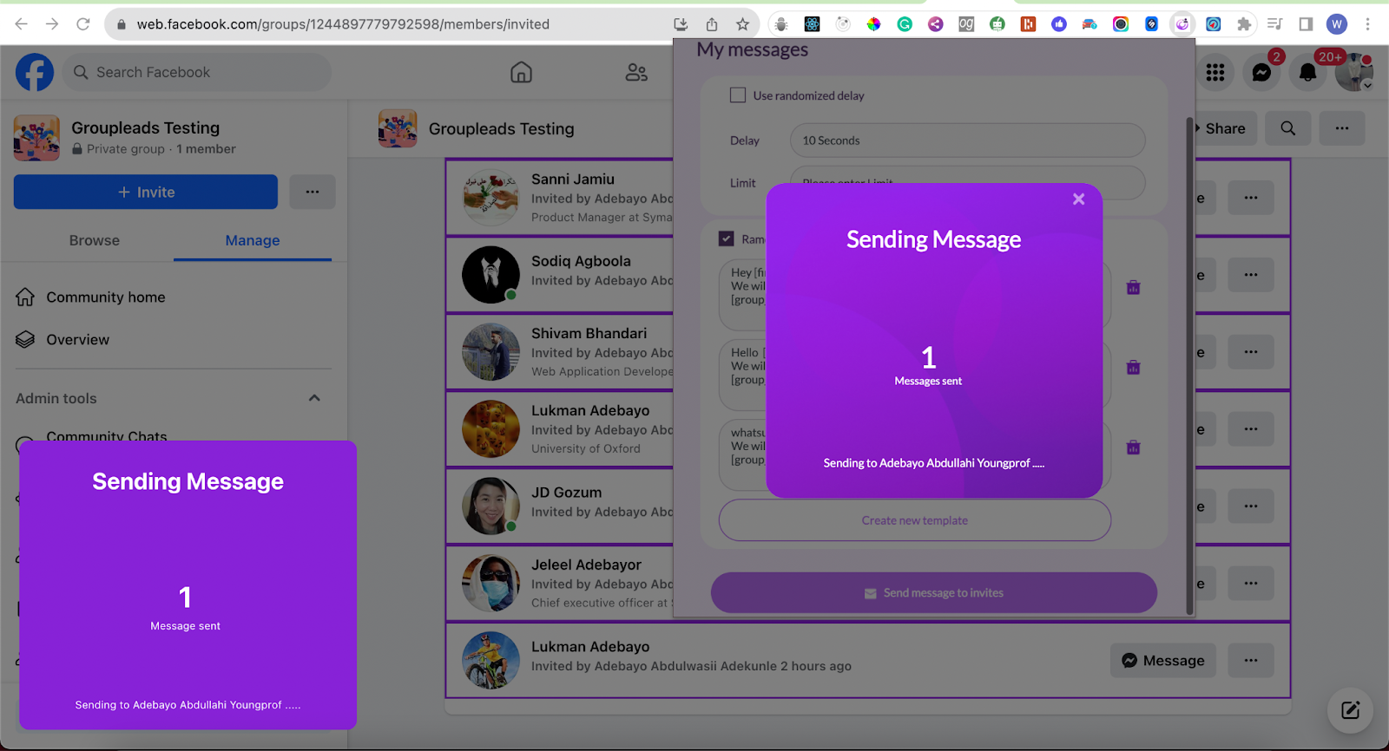Open the Chrome profile W icon
Screen dimensions: 1389x751
click(x=1337, y=24)
